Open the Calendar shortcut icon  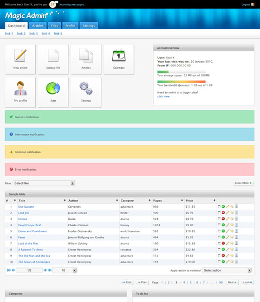[119, 55]
